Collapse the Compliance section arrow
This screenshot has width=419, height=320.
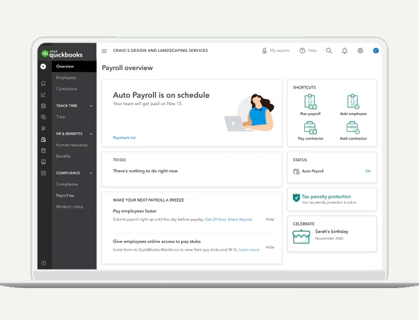click(x=91, y=173)
